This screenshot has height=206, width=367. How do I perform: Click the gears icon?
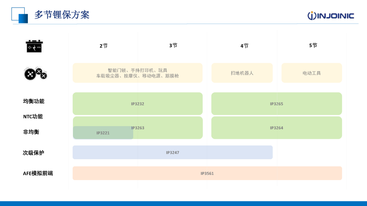coord(35,73)
